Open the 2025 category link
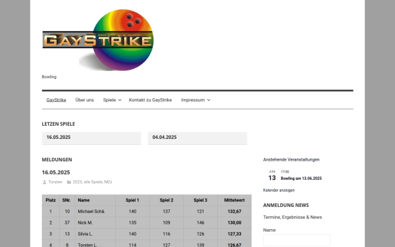The image size is (395, 247). (x=77, y=182)
